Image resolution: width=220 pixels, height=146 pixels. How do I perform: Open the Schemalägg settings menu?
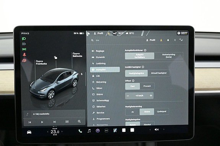(x=101, y=101)
